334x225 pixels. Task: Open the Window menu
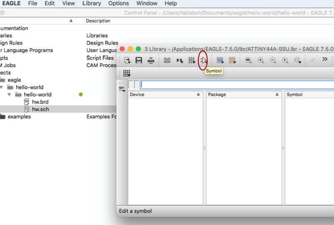(147, 3)
